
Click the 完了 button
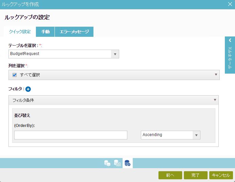pyautogui.click(x=196, y=175)
